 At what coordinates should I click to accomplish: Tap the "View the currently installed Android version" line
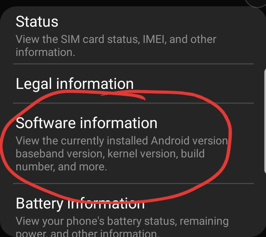122,141
